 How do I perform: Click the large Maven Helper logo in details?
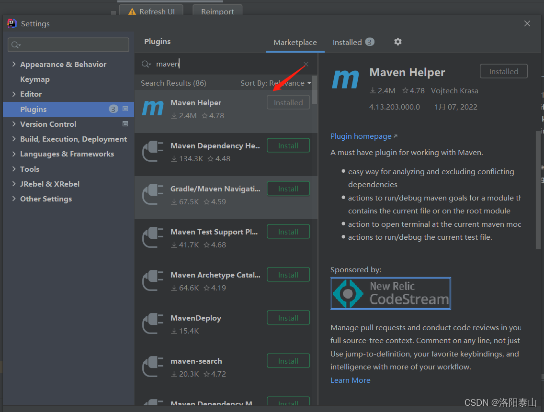click(345, 79)
